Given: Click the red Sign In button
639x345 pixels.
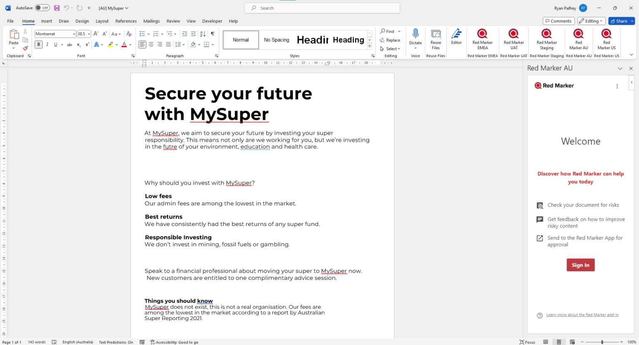Looking at the screenshot, I should 580,265.
